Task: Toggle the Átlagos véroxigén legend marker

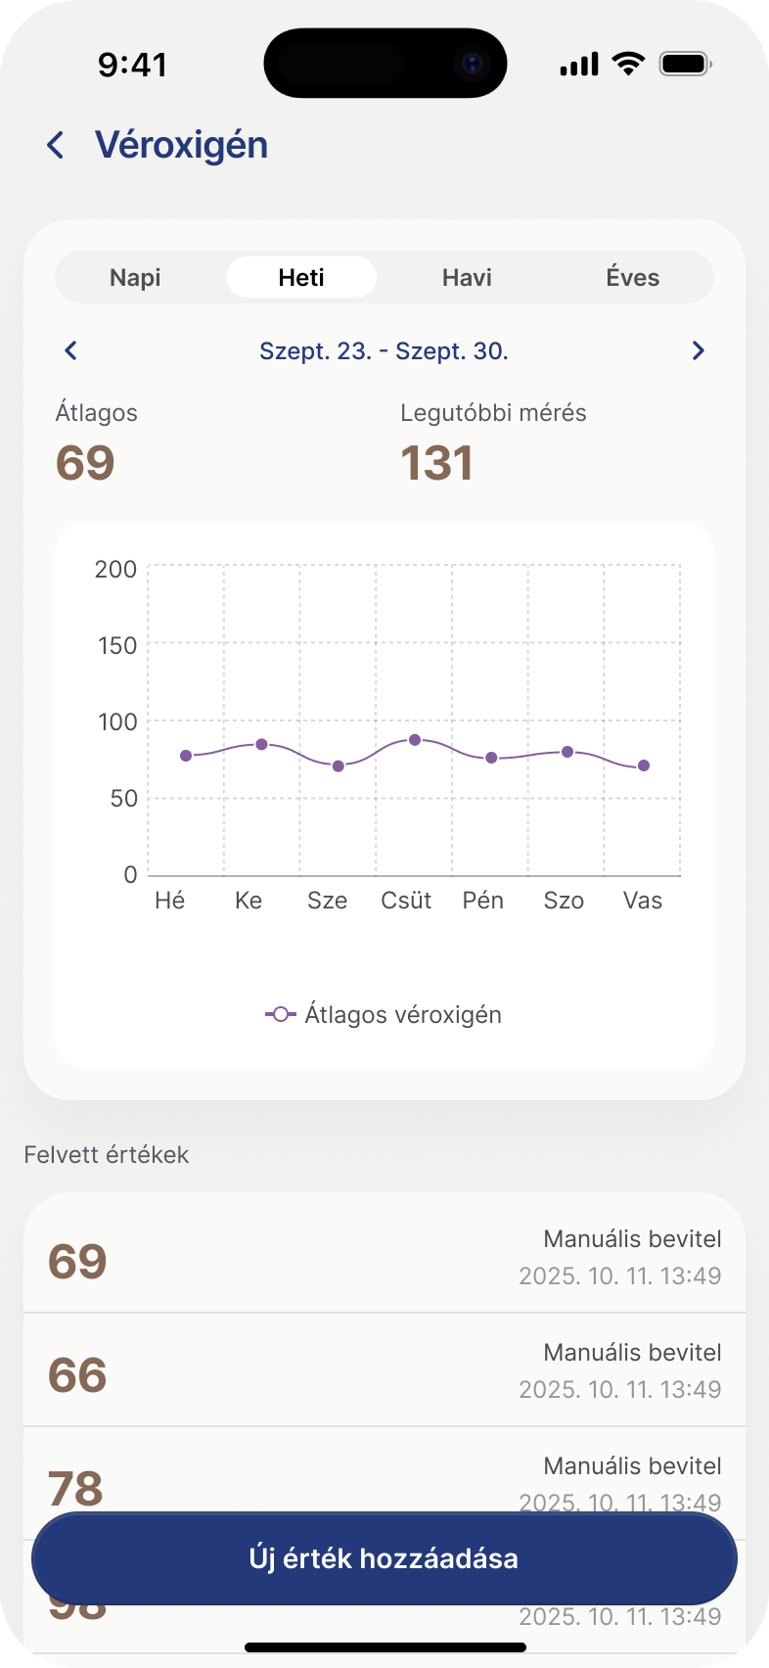Action: pyautogui.click(x=280, y=1014)
